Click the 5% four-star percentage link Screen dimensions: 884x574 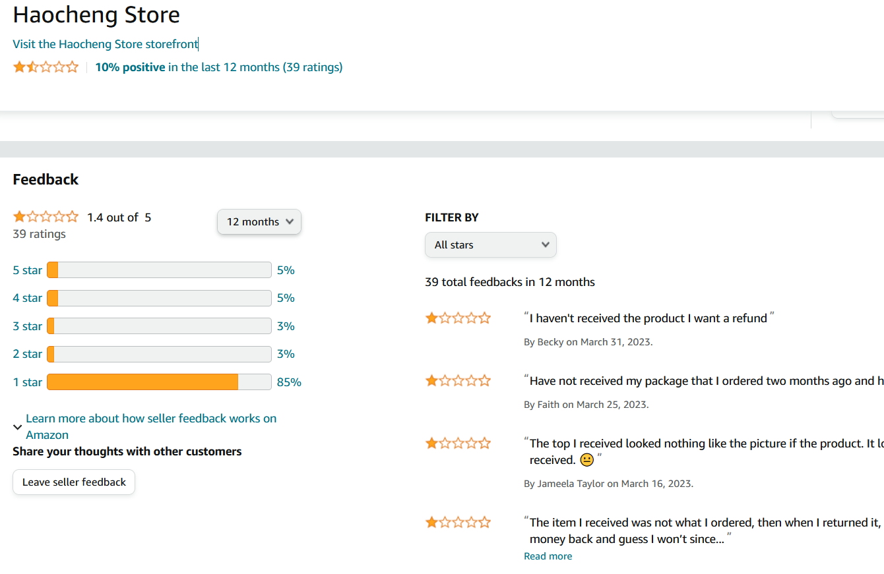[286, 298]
